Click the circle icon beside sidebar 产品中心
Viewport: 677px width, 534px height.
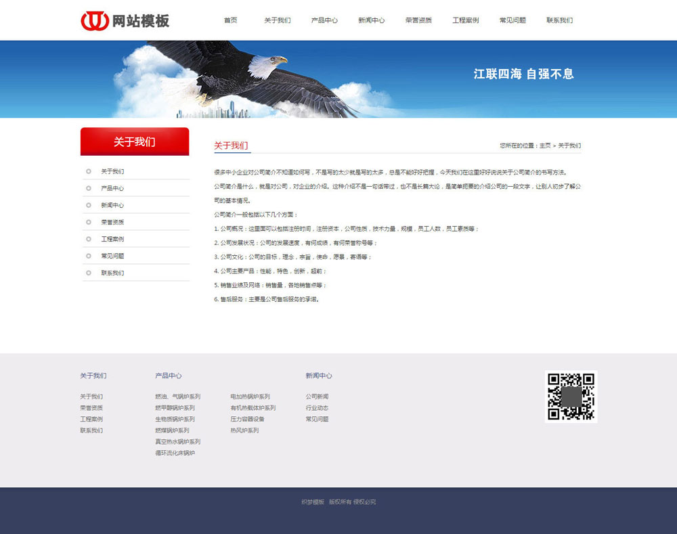point(88,188)
